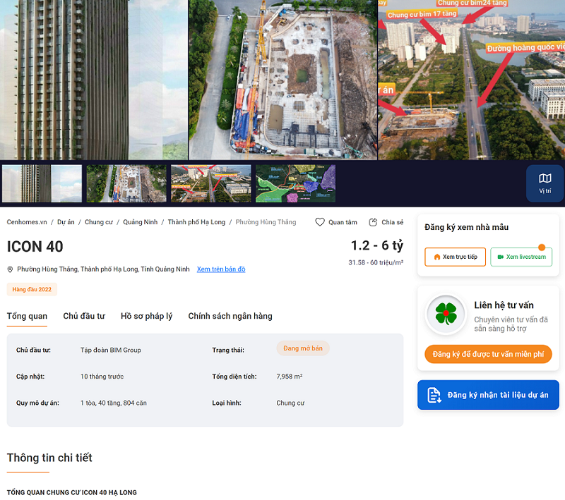This screenshot has height=500, width=565.
Task: Click the four-leaf clover consultant avatar
Action: coord(446,314)
